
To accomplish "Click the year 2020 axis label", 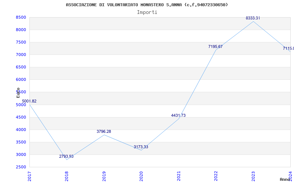I will tap(141, 176).
